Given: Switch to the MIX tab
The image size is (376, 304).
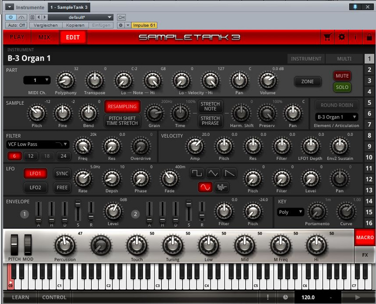Looking at the screenshot, I should click(44, 37).
